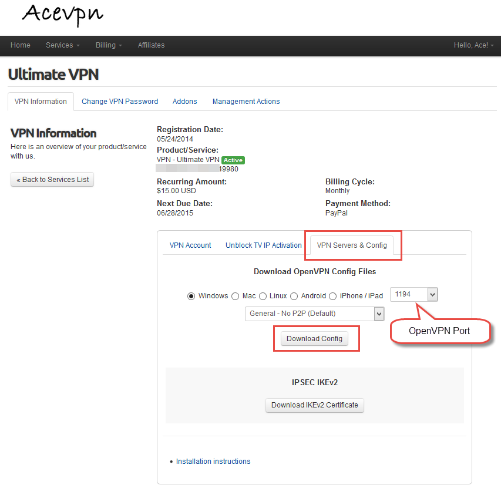Select the Windows radio button

pyautogui.click(x=191, y=296)
